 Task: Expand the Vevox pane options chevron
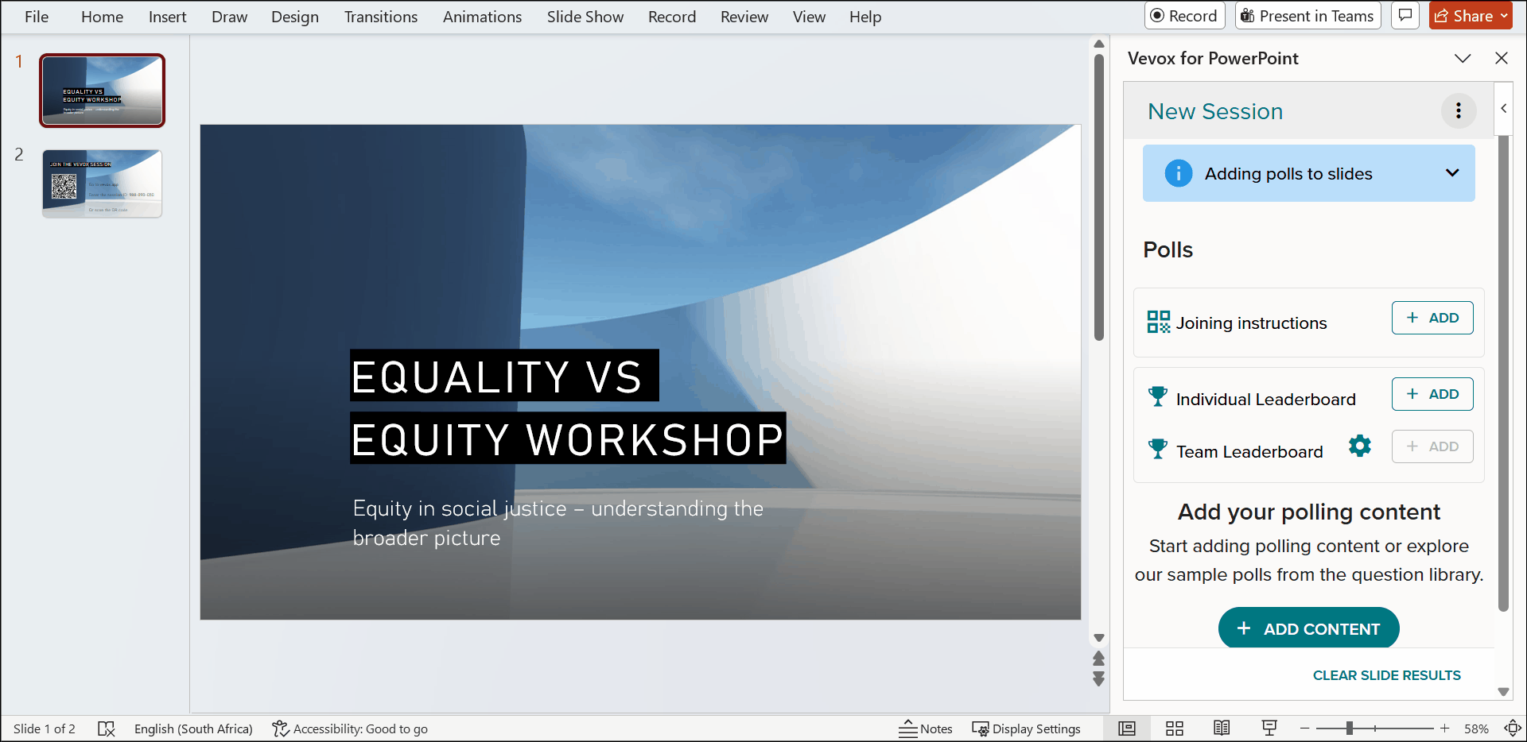(1463, 57)
